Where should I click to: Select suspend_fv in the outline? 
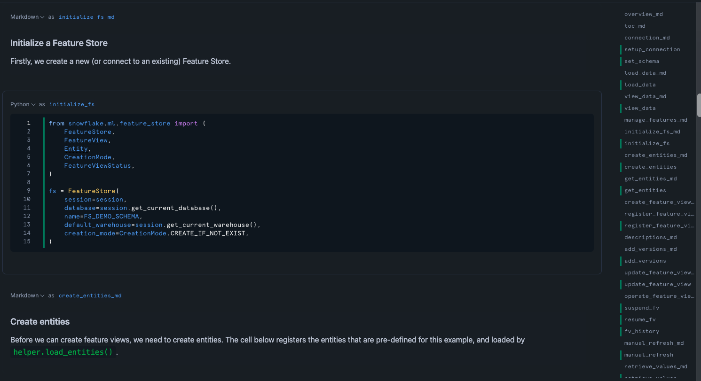(x=641, y=308)
